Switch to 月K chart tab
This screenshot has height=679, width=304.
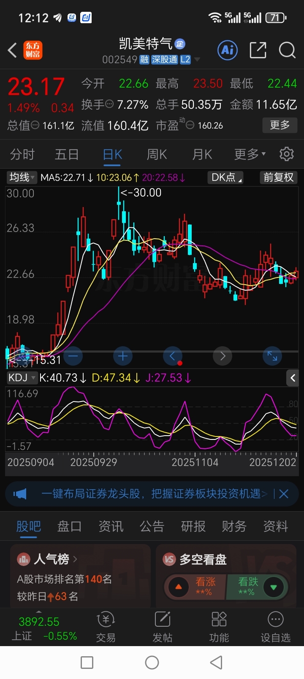(x=202, y=154)
